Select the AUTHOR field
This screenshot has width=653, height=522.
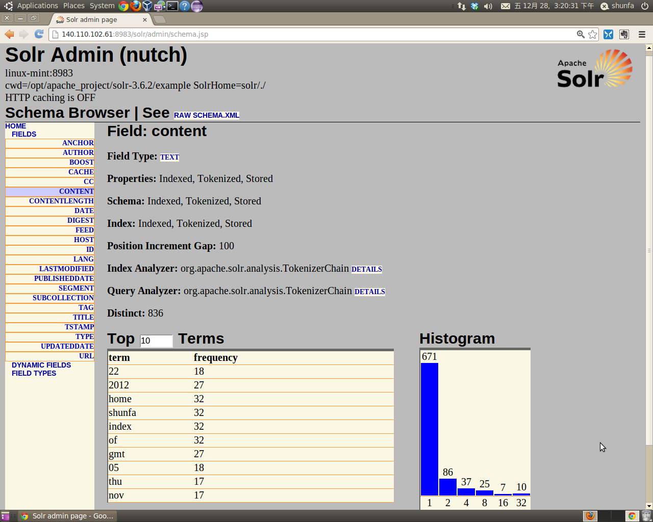tap(50, 152)
